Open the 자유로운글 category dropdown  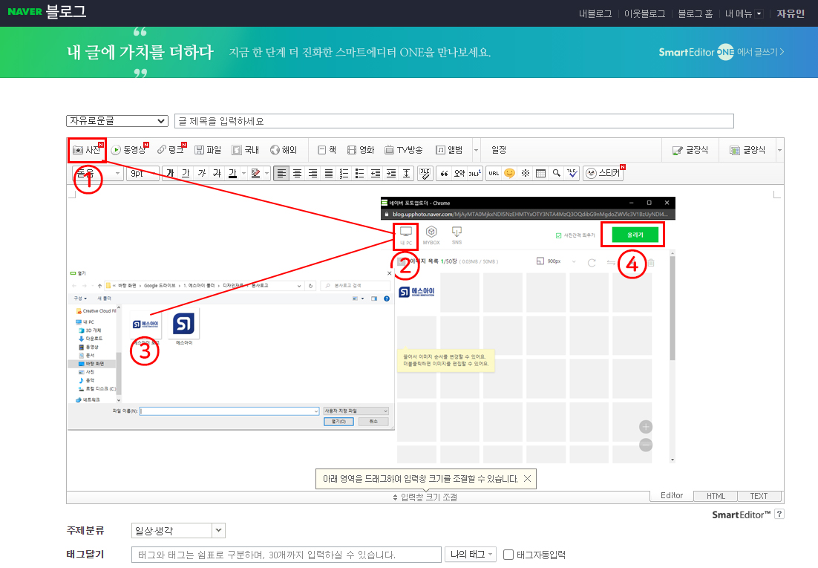[x=117, y=120]
